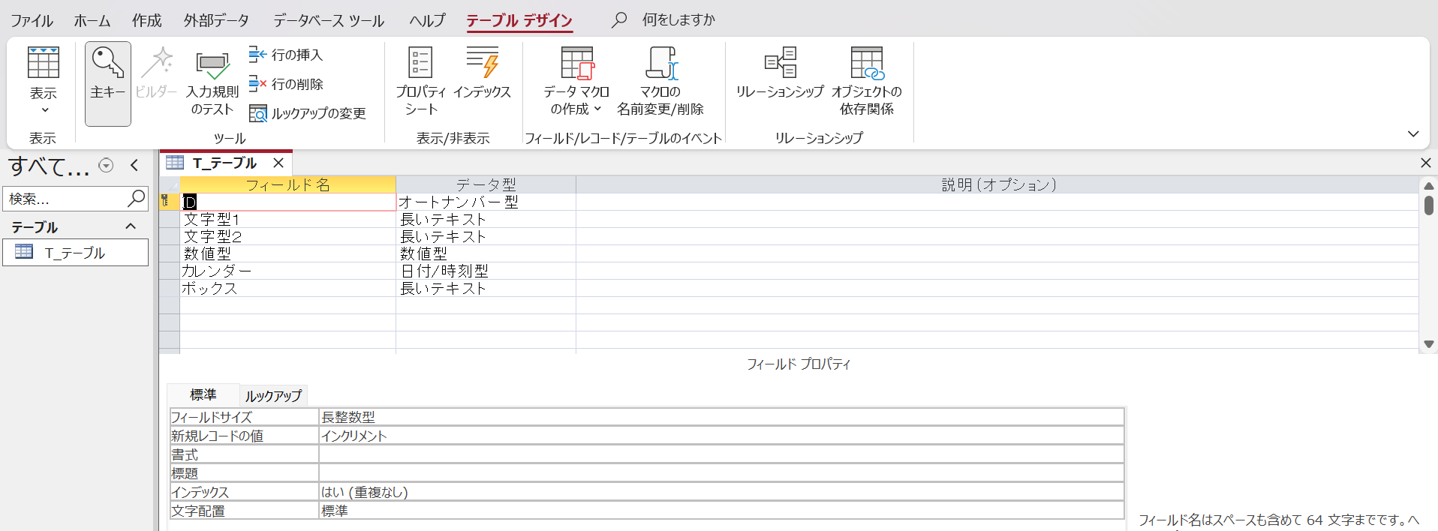Click 新規レコードの値 value インクリメント

click(x=721, y=436)
